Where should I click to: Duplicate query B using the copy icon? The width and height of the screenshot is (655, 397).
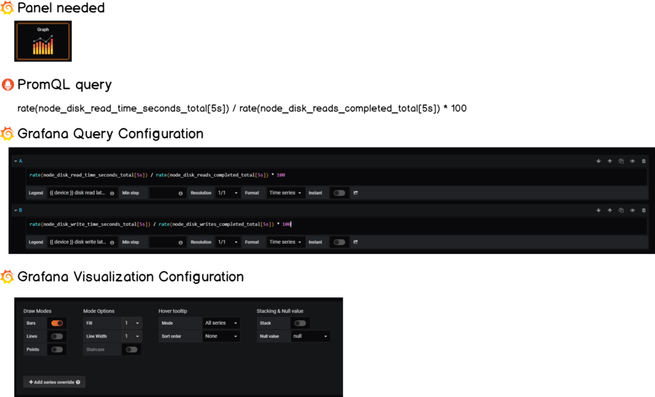coord(620,210)
